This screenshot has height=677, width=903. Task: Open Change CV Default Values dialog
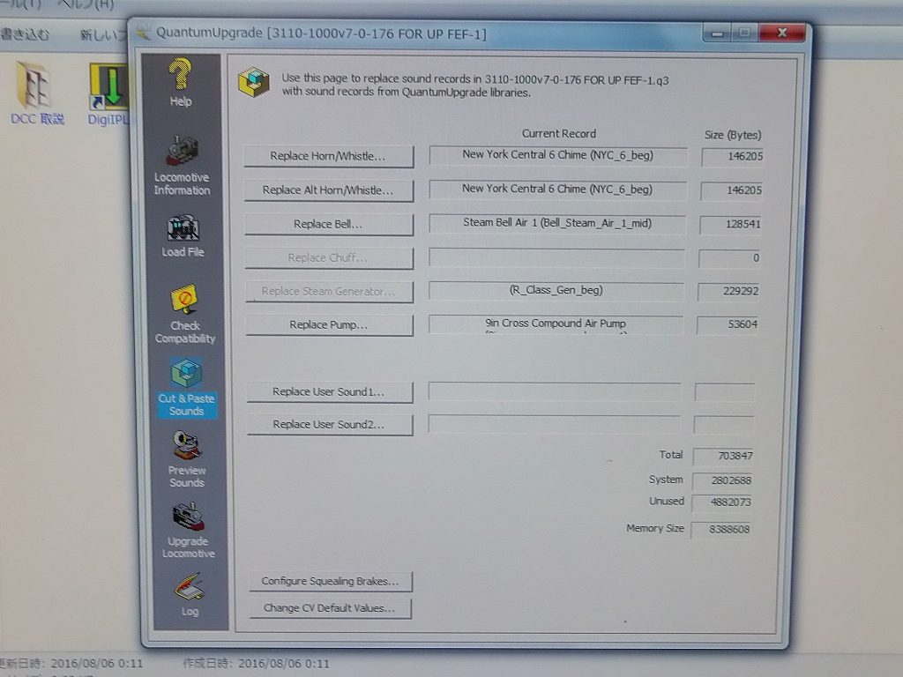click(x=331, y=608)
